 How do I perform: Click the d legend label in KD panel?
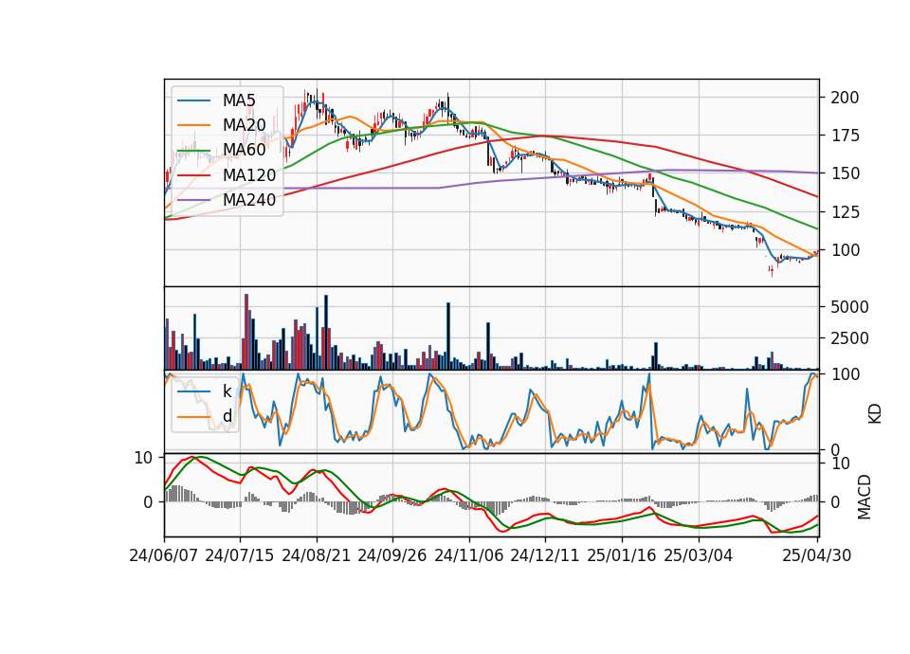227,416
